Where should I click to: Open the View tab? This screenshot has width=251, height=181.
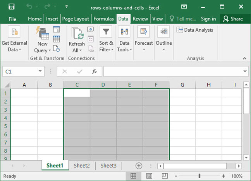coord(158,19)
